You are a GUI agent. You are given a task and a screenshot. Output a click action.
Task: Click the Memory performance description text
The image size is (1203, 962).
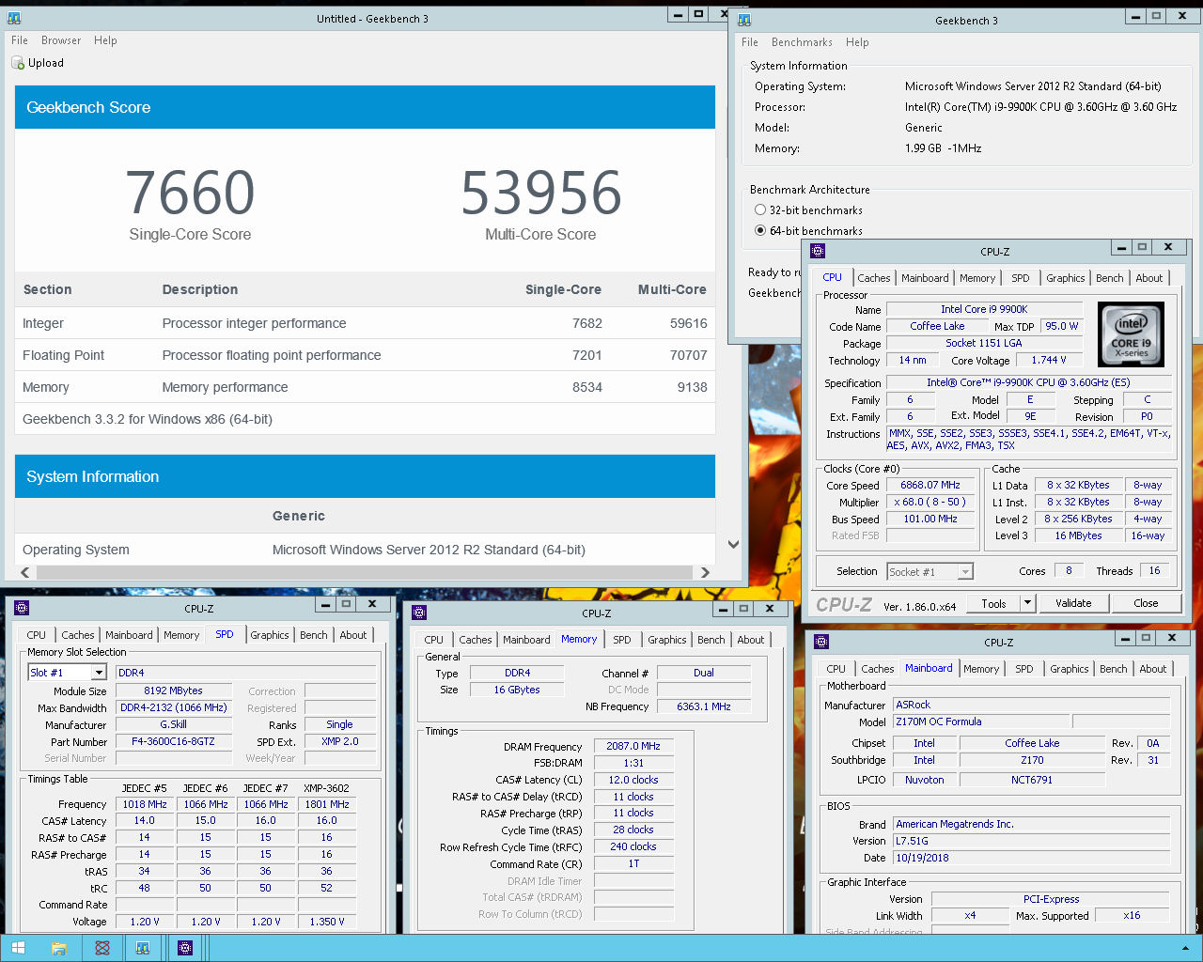(225, 387)
